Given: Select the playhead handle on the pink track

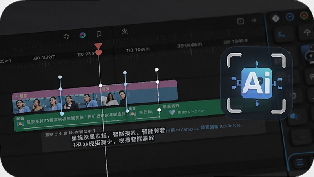Looking at the screenshot, I should click(101, 86).
